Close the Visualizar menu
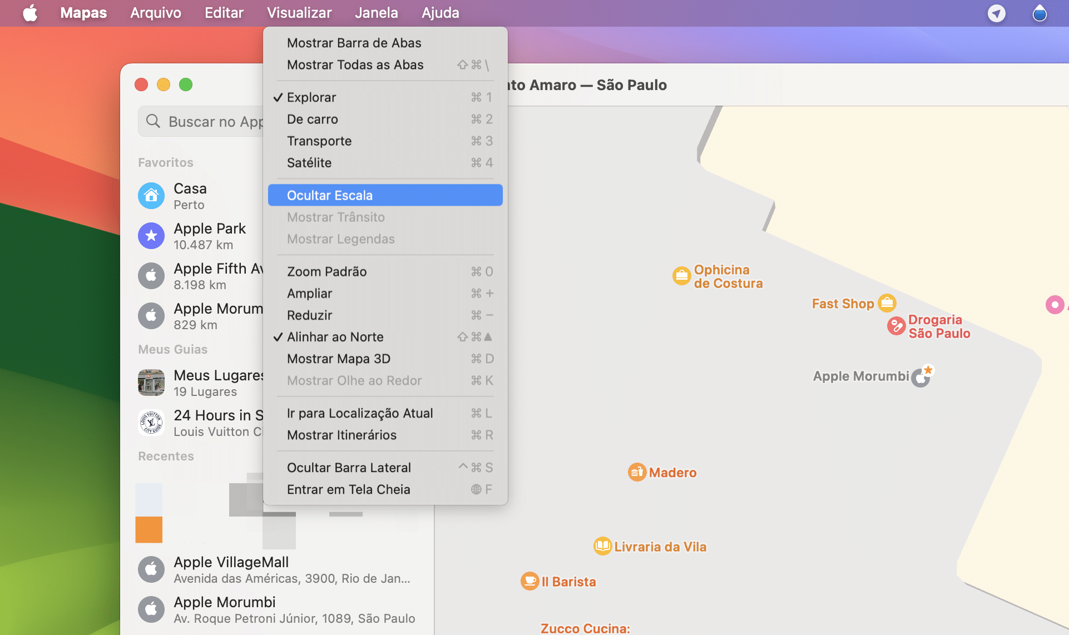Screen dimensions: 1069x635 coord(299,13)
